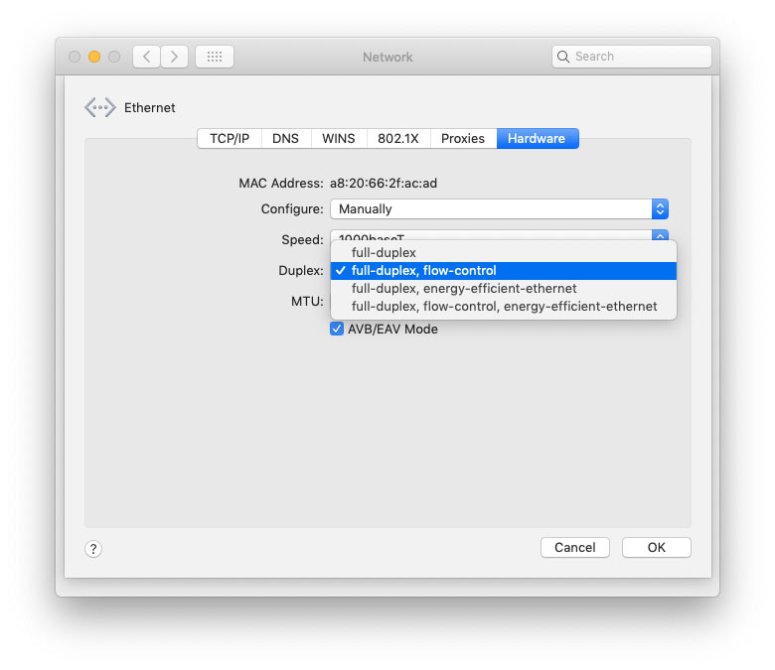Open the Proxies tab
This screenshot has width=775, height=670.
pos(463,139)
